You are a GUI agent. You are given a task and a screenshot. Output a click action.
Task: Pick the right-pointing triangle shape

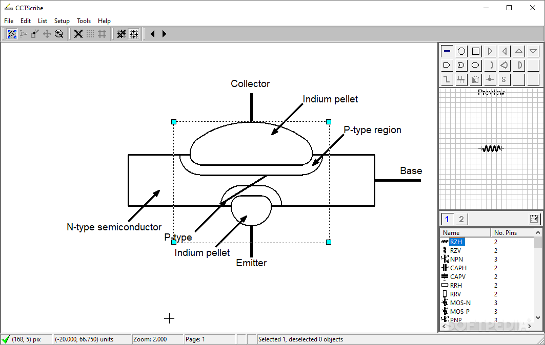490,51
